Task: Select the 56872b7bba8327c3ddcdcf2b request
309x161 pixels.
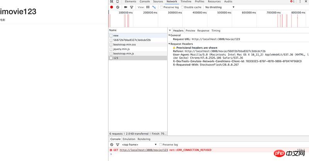Action: coord(138,40)
